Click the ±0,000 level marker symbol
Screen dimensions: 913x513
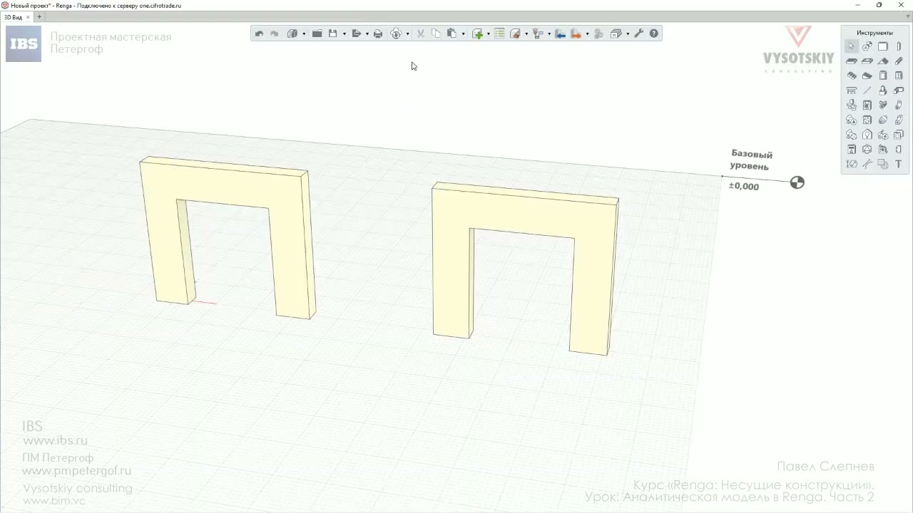[797, 182]
